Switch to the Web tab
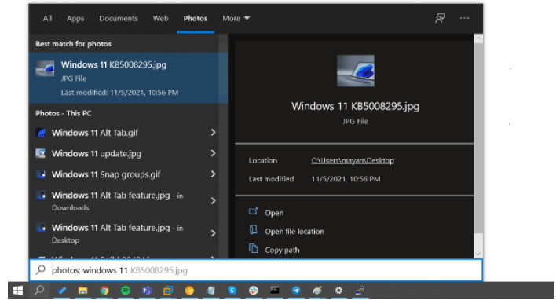The width and height of the screenshot is (556, 300). (x=161, y=18)
